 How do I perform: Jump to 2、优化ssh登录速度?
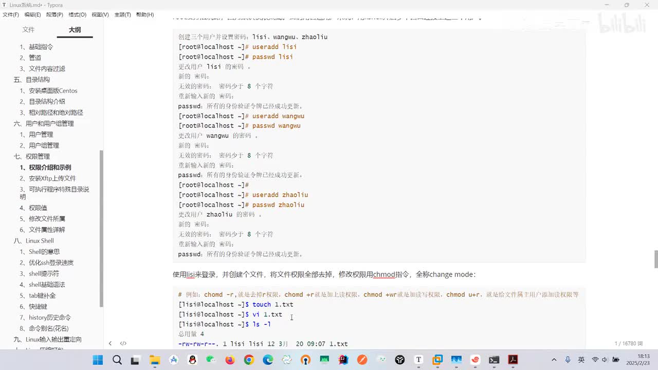[x=47, y=263]
